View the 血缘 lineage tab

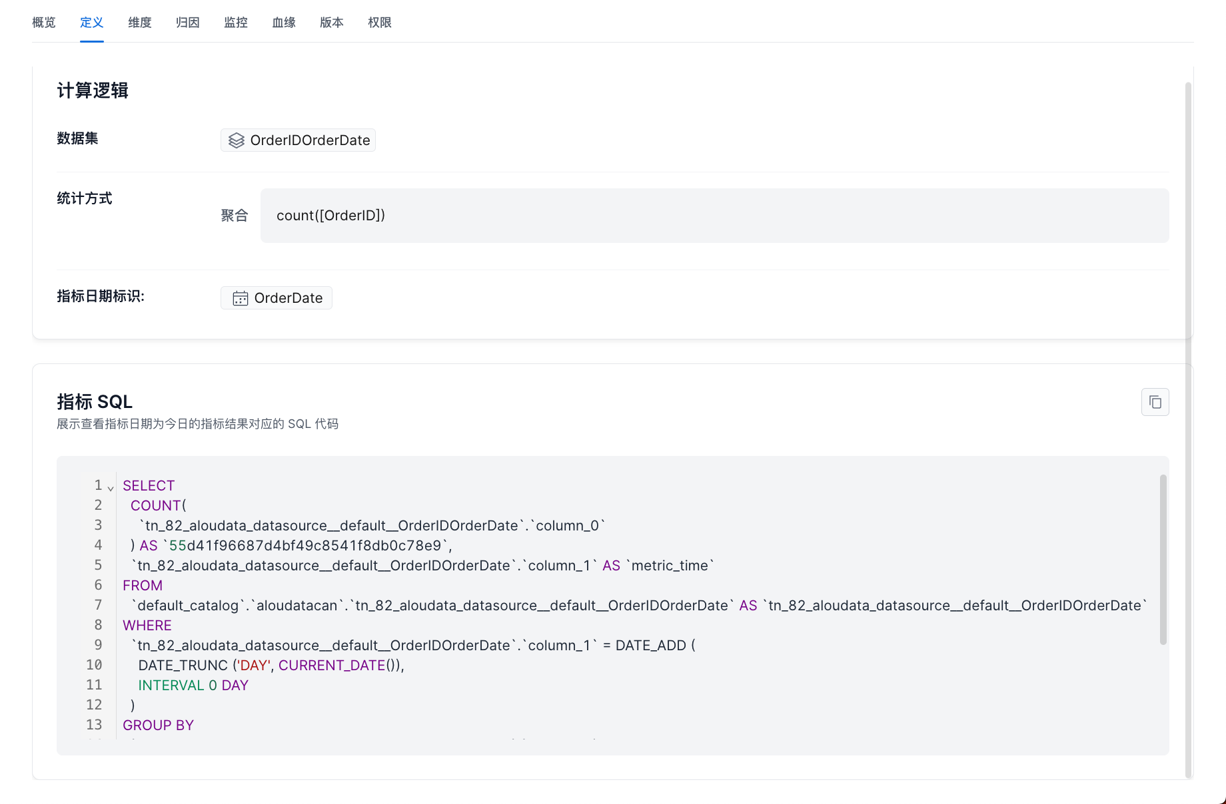coord(284,23)
